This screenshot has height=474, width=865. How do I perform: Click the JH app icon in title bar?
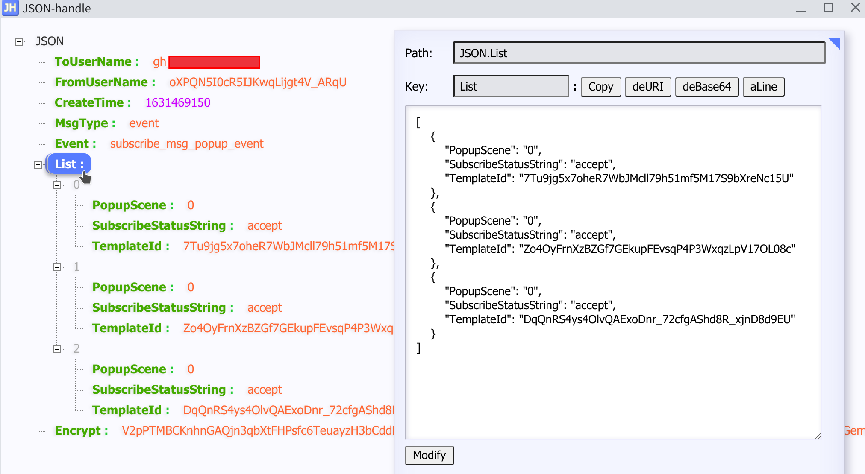click(x=10, y=8)
